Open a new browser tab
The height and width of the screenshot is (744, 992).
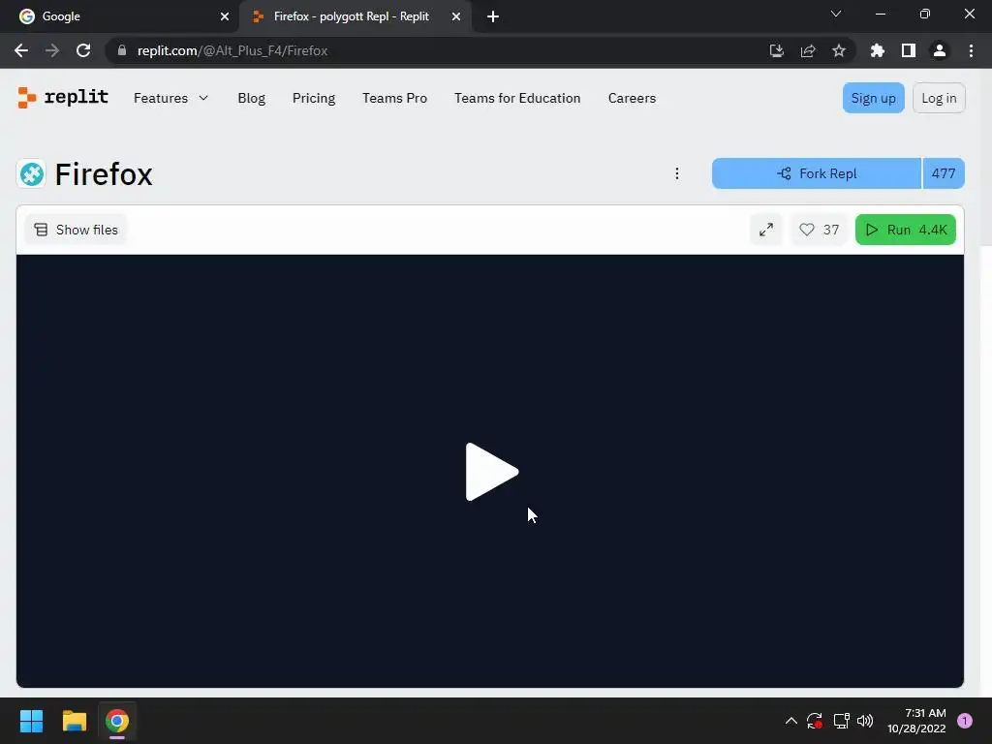click(493, 16)
